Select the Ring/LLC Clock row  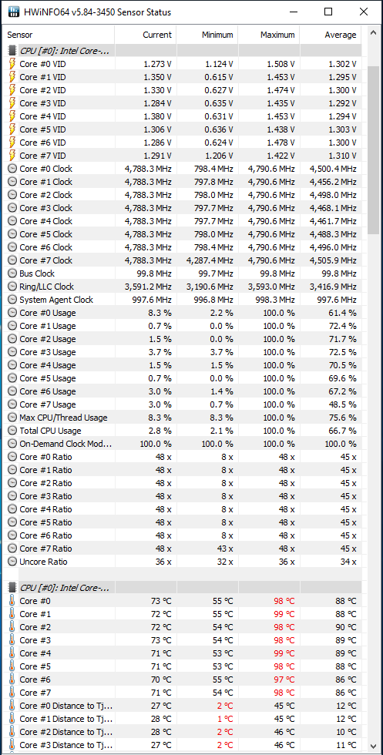point(183,287)
